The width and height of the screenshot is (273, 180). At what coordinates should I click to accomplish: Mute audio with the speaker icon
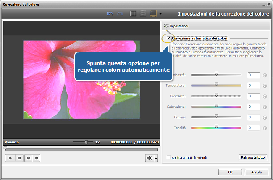[x=149, y=158]
